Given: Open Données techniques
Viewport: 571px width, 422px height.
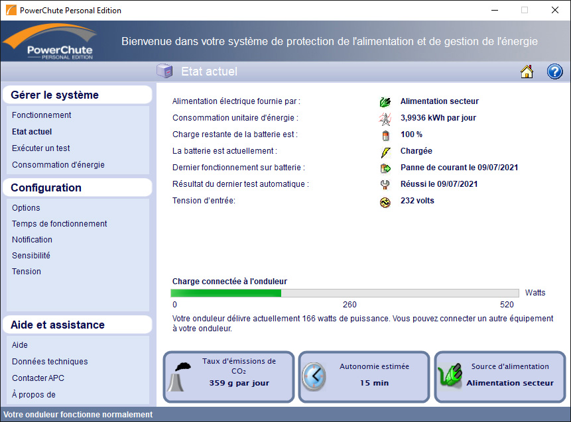Looking at the screenshot, I should (x=50, y=362).
